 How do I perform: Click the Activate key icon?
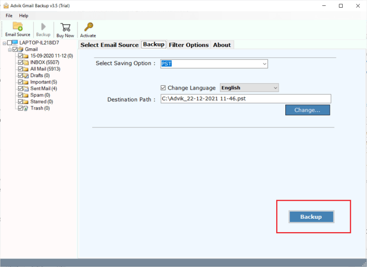(x=88, y=27)
